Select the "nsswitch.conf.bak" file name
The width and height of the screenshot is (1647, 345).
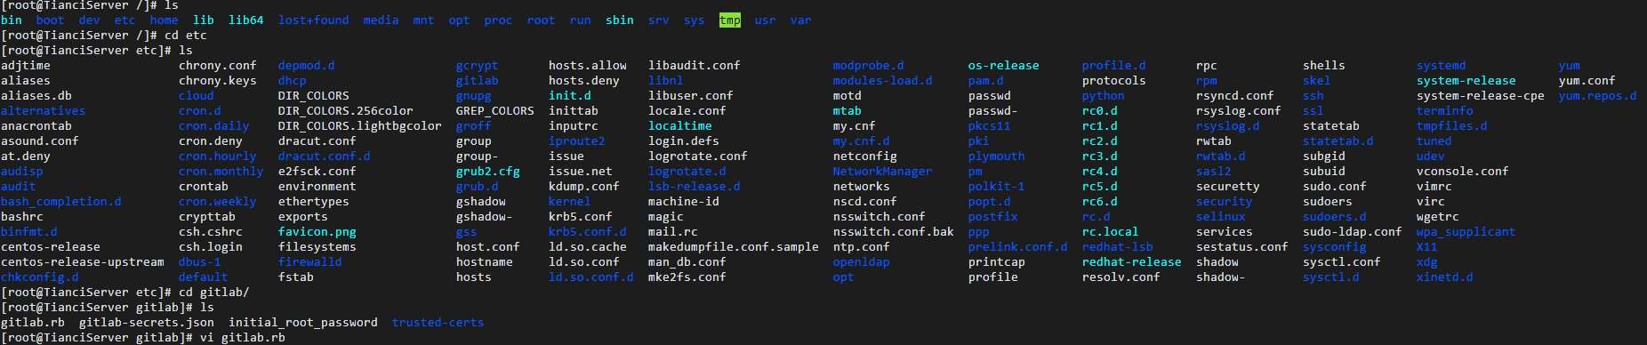(894, 232)
